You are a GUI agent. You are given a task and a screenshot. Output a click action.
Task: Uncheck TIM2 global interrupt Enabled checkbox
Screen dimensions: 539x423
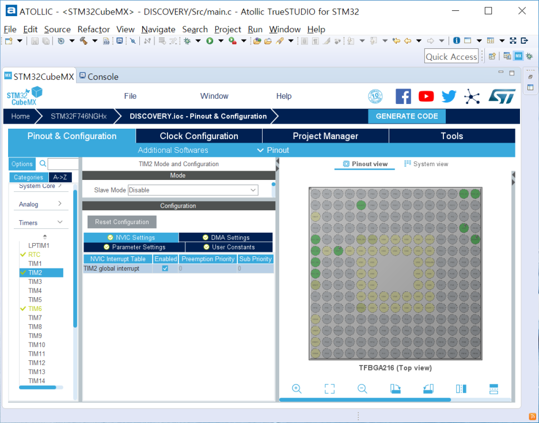tap(165, 268)
